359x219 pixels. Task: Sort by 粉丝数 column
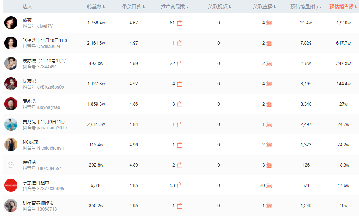(96, 7)
